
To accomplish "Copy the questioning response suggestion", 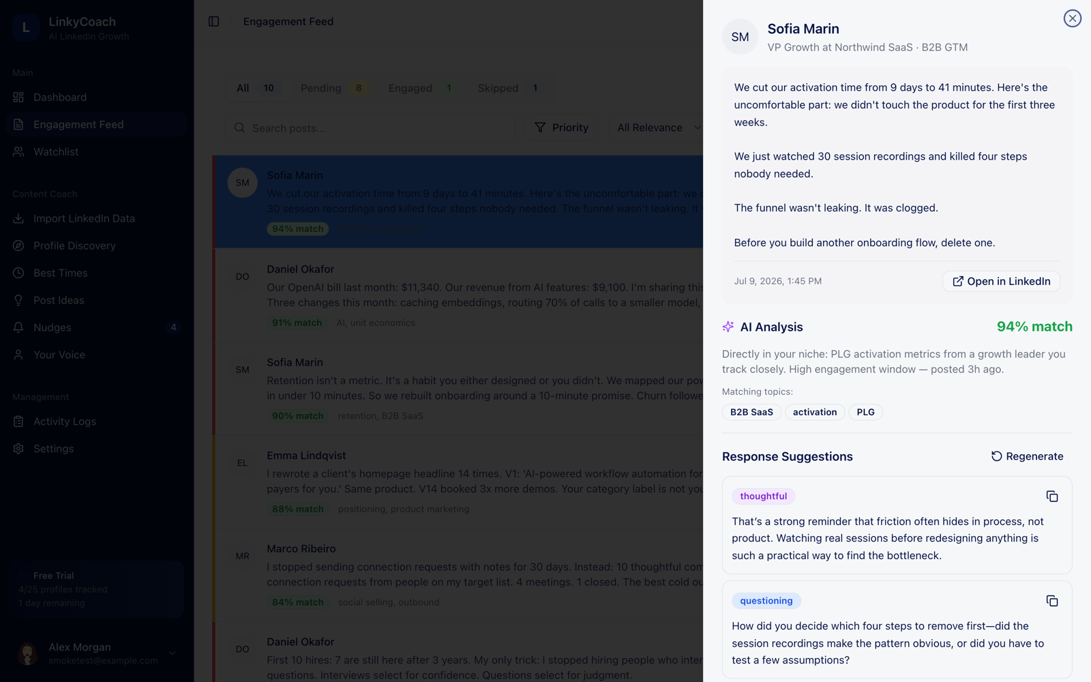I will tap(1052, 601).
